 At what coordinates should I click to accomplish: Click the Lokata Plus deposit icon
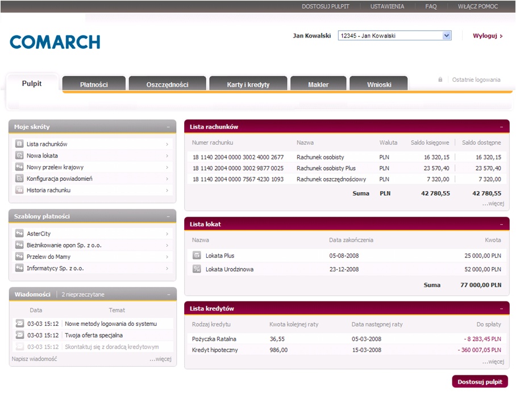197,255
